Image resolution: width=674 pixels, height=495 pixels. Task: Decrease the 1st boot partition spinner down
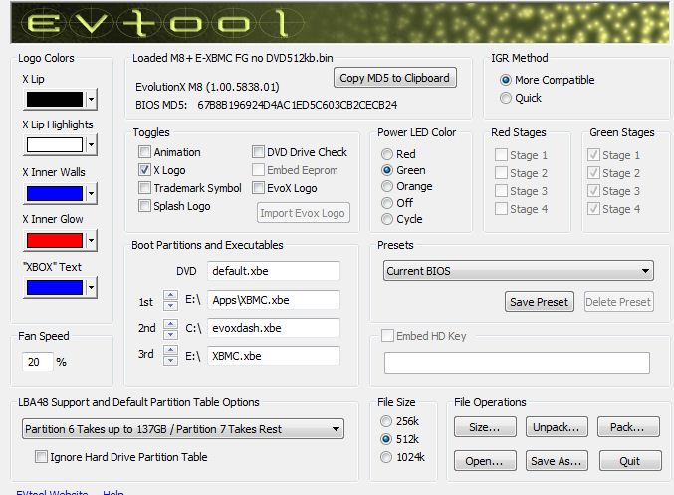[x=170, y=306]
